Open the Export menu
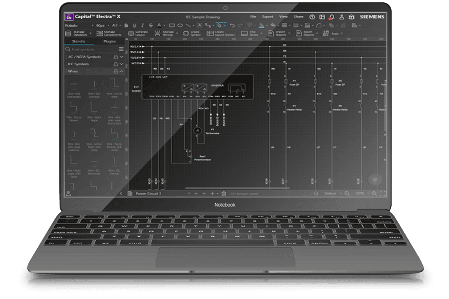 tap(268, 17)
